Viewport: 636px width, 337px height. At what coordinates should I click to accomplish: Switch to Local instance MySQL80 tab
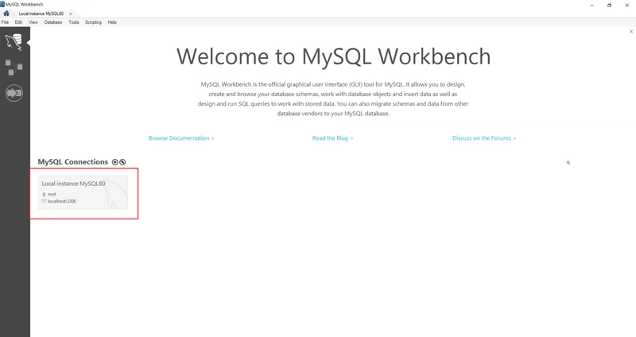(x=41, y=14)
